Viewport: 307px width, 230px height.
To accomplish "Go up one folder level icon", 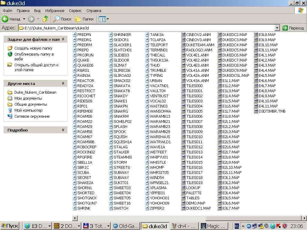I will [46, 19].
